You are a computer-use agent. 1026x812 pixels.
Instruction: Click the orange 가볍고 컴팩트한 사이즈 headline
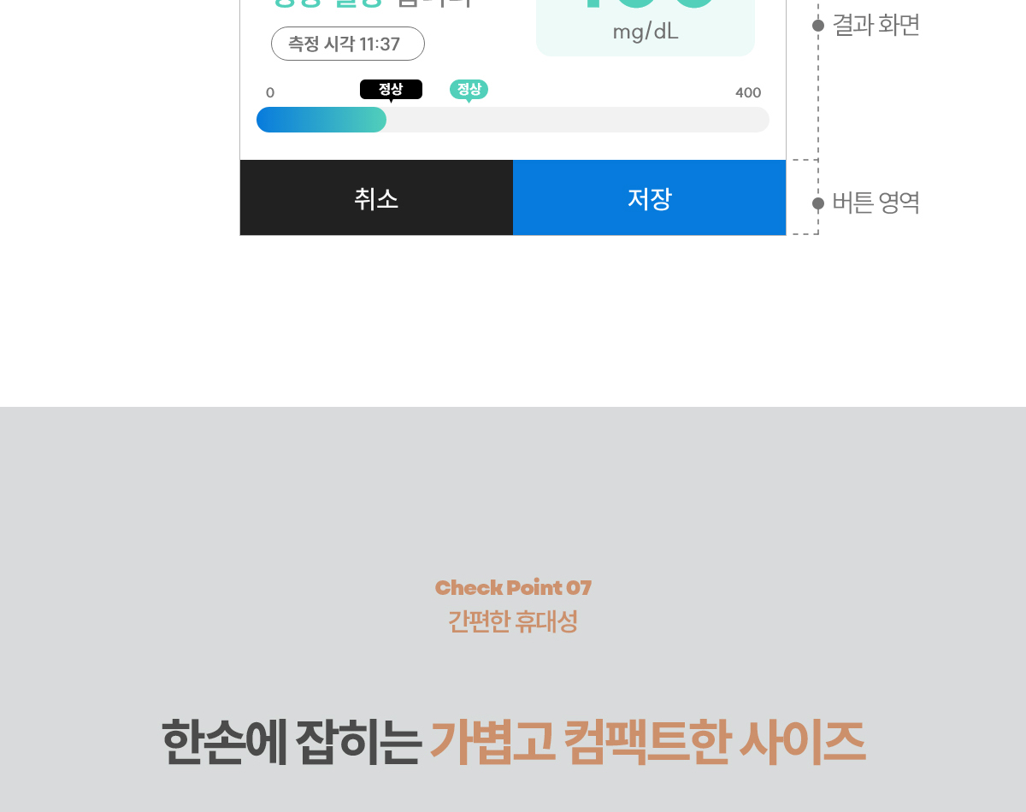click(647, 742)
